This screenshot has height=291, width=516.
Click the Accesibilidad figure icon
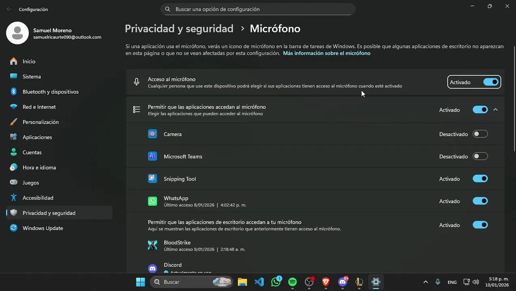click(14, 198)
